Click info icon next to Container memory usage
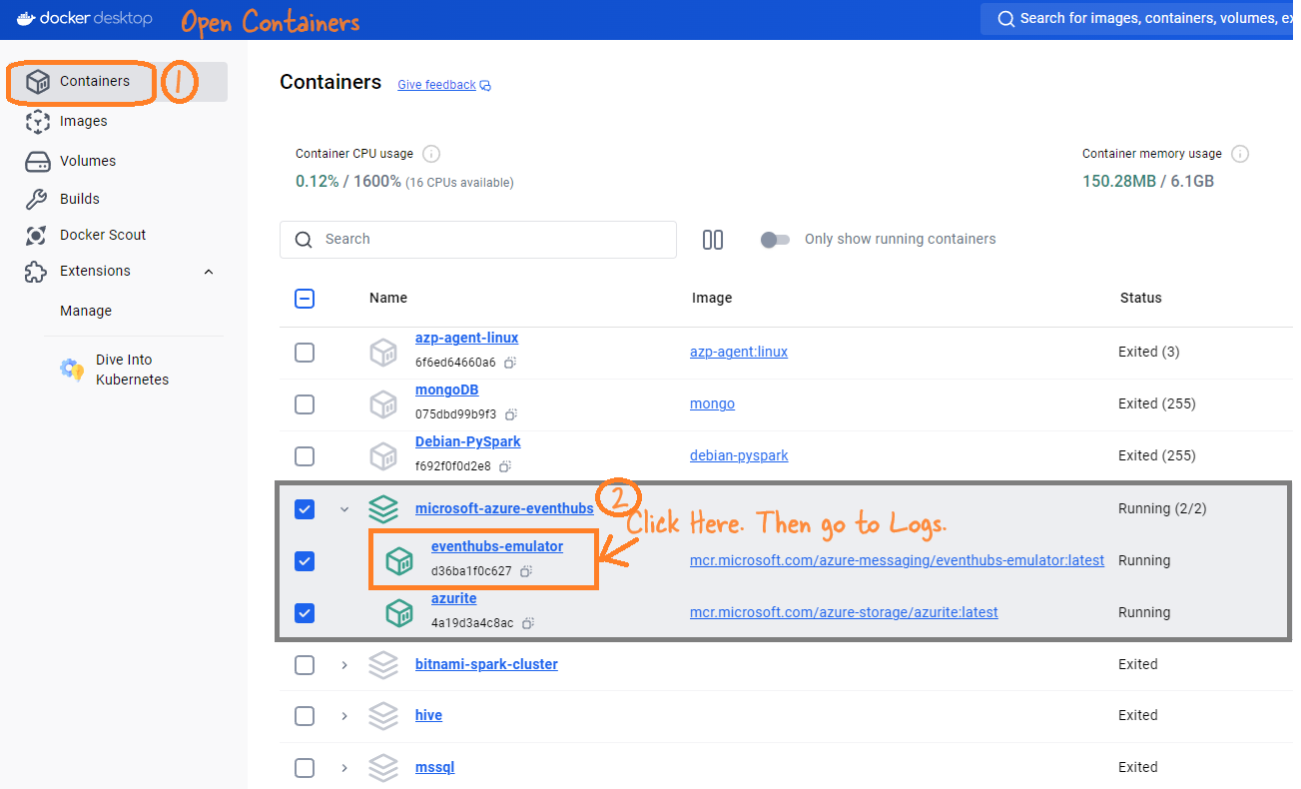The image size is (1301, 789). tap(1240, 154)
